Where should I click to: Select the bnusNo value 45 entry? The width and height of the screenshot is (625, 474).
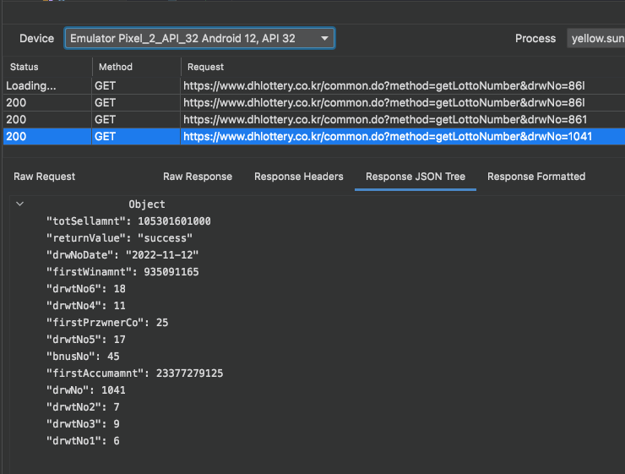(83, 357)
